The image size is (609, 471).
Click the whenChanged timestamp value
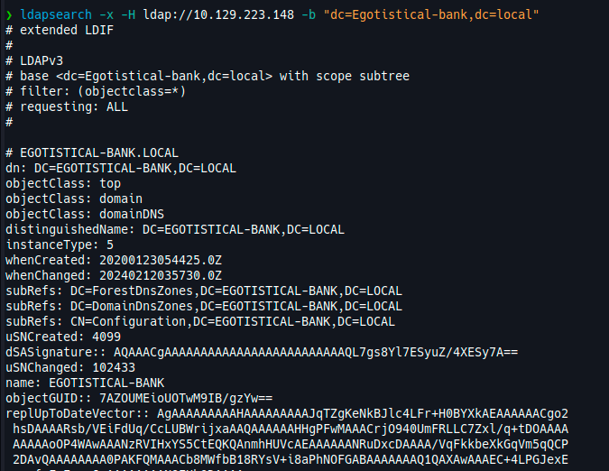coord(161,276)
